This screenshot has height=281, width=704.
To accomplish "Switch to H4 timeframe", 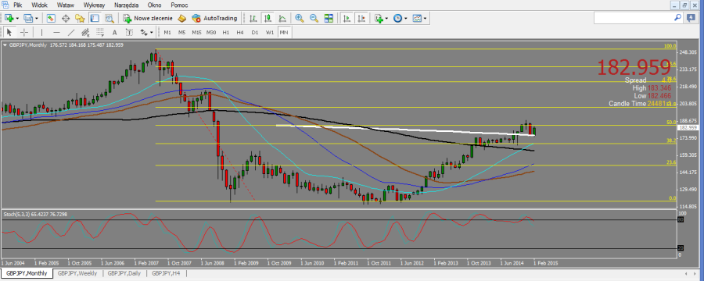I will click(x=240, y=32).
